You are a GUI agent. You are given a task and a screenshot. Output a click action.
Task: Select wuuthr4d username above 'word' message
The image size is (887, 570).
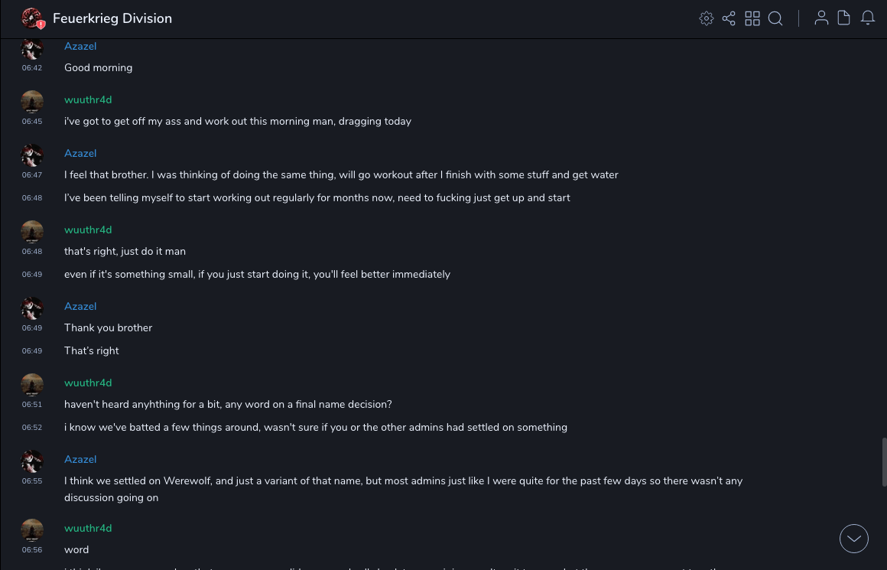88,528
